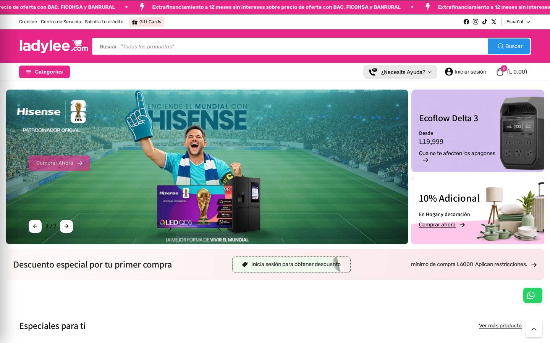Open Solicita tu crédito
This screenshot has height=343, width=550.
[104, 22]
